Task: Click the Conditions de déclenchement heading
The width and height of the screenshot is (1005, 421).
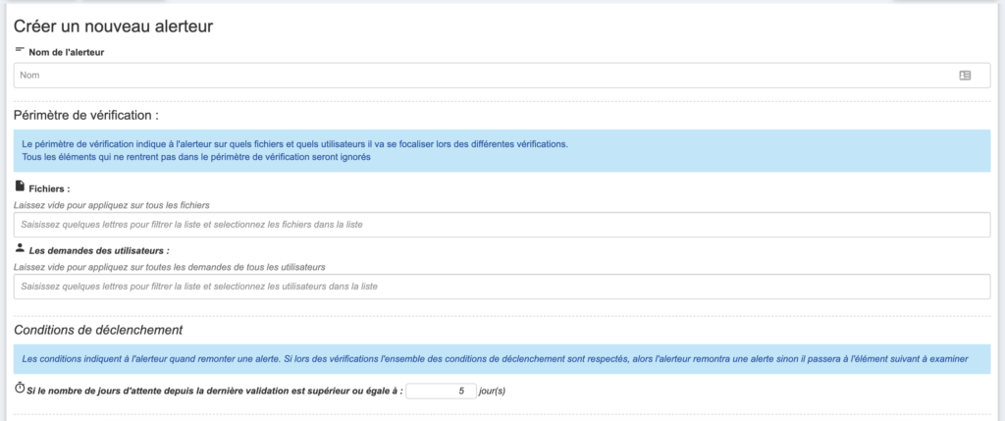Action: (98, 330)
